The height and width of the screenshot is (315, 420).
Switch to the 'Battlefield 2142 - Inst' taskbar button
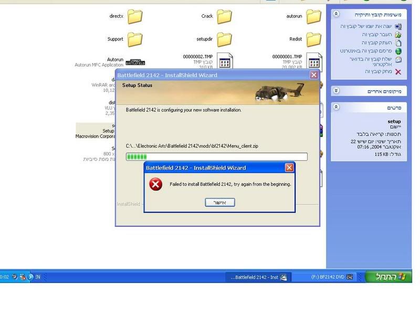point(258,277)
